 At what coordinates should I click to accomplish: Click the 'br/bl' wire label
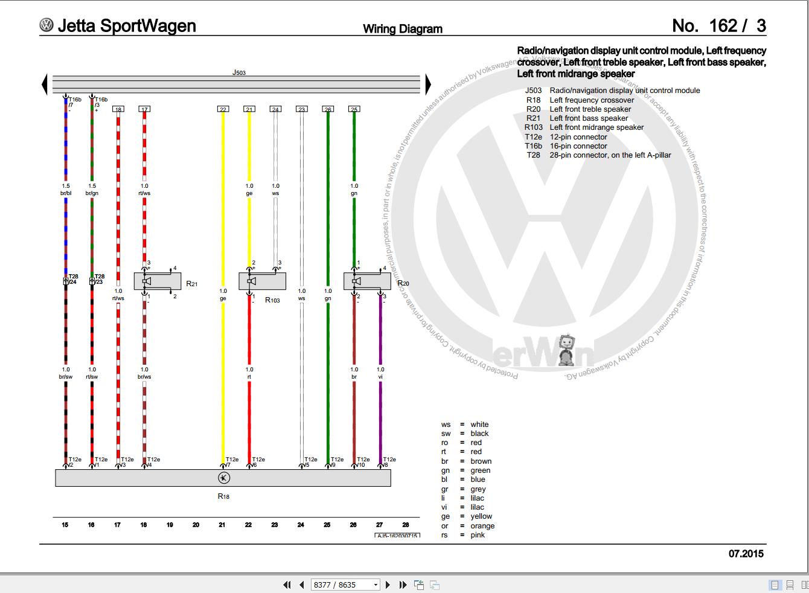coord(66,193)
